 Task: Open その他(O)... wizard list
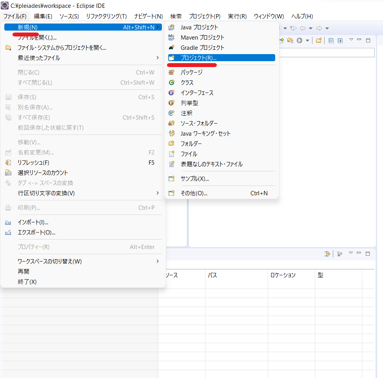point(221,193)
